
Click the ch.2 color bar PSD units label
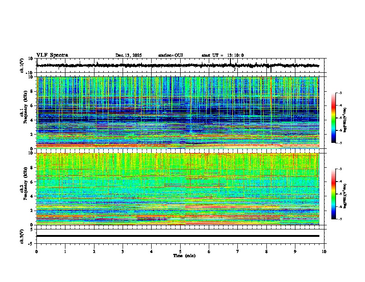pyautogui.click(x=345, y=196)
